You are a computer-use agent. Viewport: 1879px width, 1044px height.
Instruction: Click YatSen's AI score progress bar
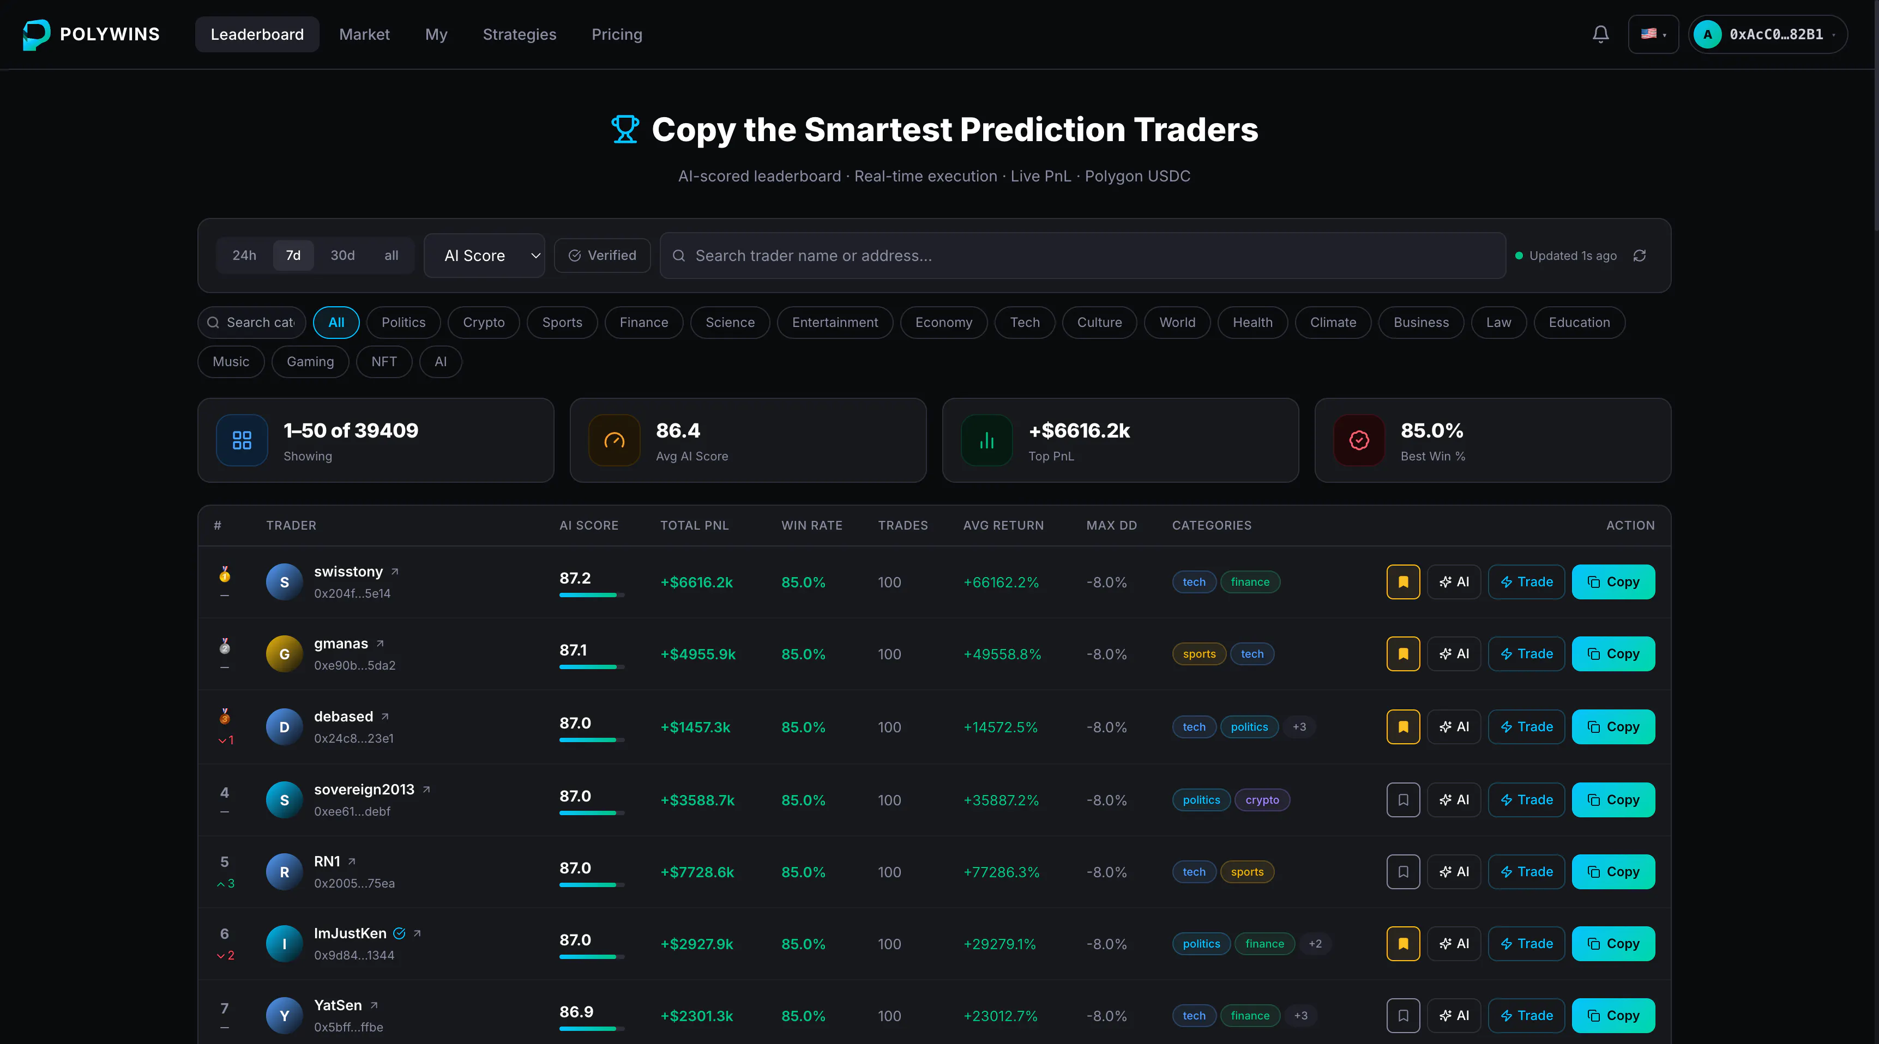tap(592, 1029)
